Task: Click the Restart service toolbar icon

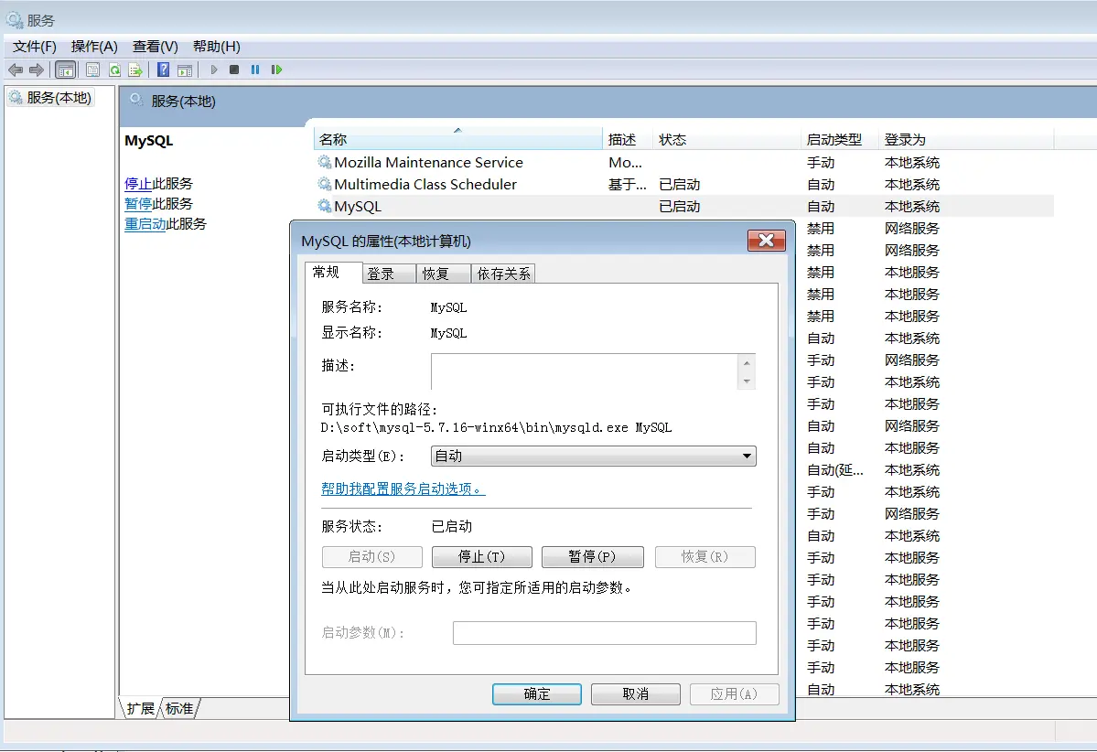Action: [276, 70]
